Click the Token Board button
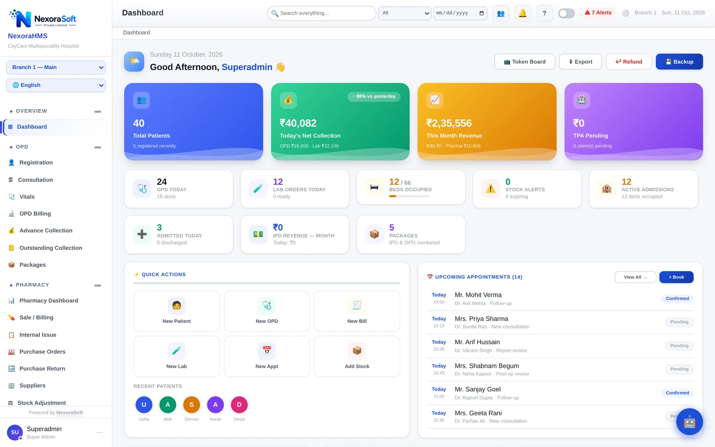The height and width of the screenshot is (447, 715). click(x=525, y=62)
